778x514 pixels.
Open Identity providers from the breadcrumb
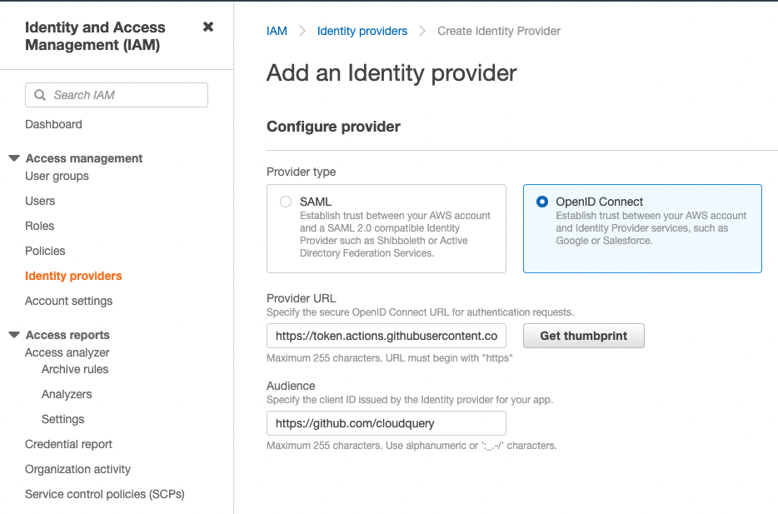pyautogui.click(x=362, y=31)
